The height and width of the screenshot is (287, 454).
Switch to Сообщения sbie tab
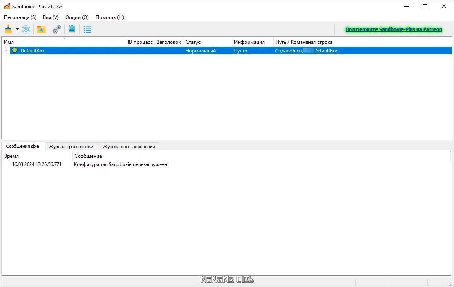click(23, 147)
